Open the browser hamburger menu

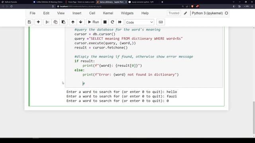coord(252,6)
